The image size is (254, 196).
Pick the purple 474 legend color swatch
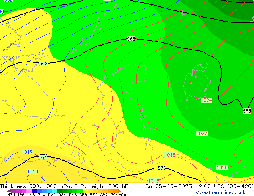tap(14, 191)
